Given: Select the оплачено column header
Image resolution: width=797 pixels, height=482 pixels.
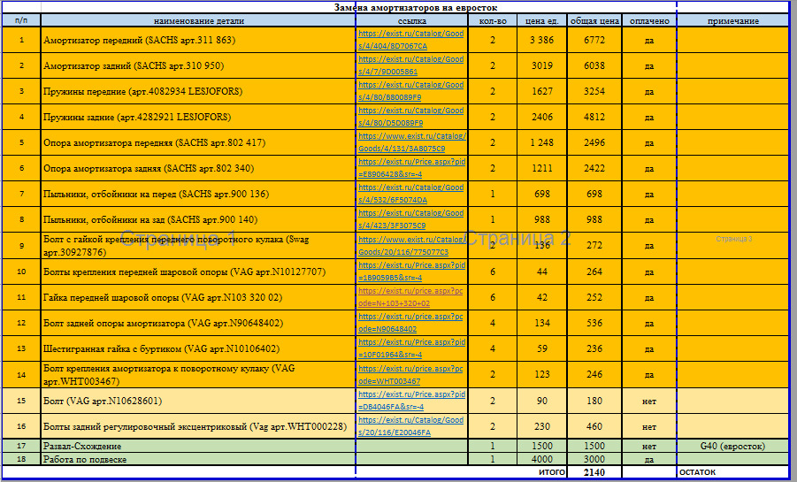Looking at the screenshot, I should (x=649, y=21).
